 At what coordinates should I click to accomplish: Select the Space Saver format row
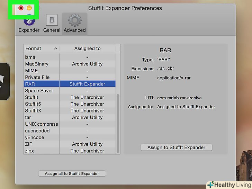(x=70, y=91)
